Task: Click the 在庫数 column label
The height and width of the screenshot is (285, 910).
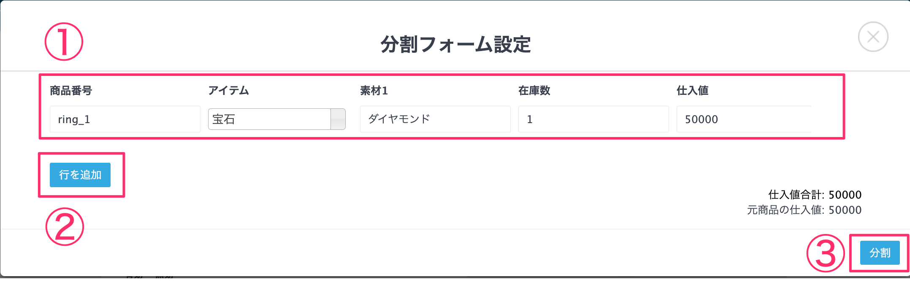Action: 534,91
